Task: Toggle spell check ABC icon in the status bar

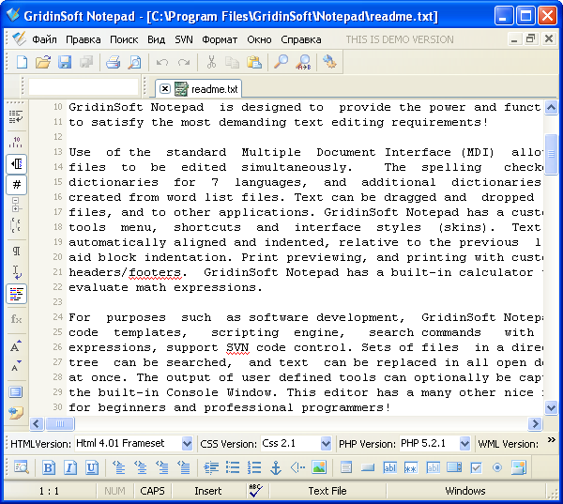Action: (x=255, y=491)
